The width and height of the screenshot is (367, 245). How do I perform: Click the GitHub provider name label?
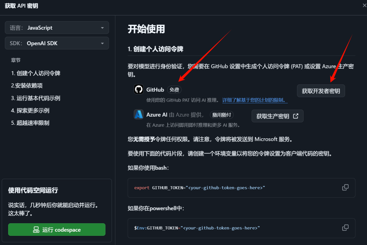(x=155, y=90)
